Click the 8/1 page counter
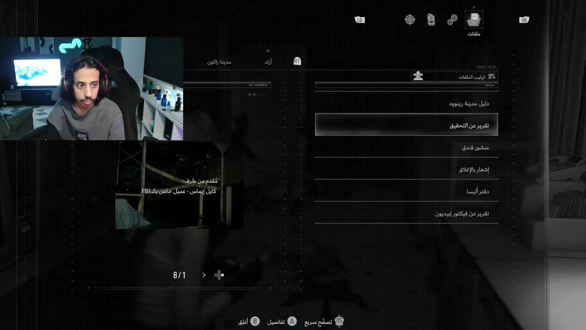 pyautogui.click(x=179, y=275)
